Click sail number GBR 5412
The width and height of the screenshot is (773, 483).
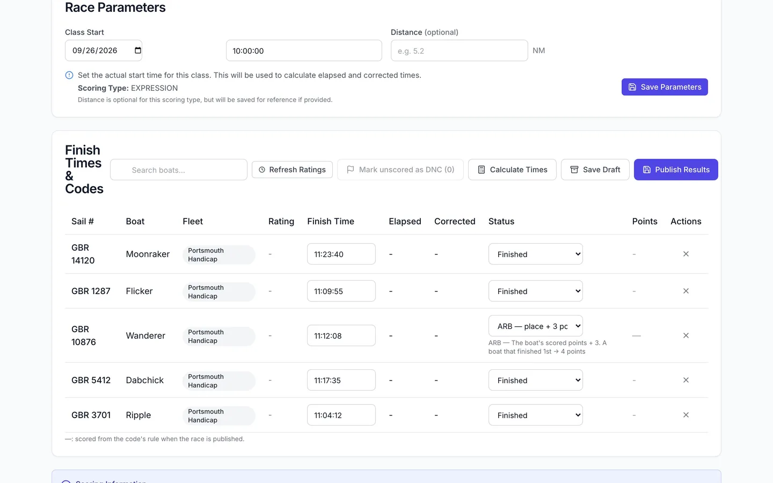[91, 380]
